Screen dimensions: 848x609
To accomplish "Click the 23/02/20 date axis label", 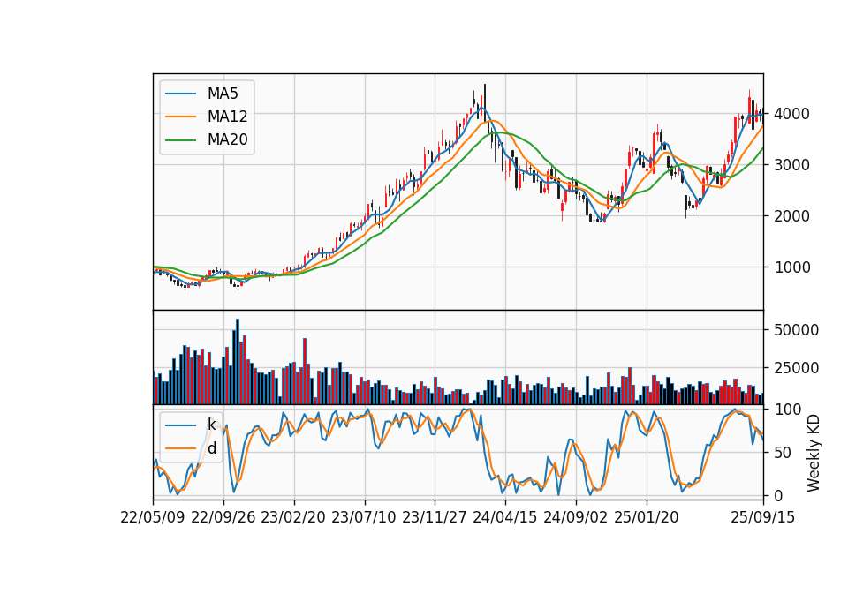I will pos(293,517).
